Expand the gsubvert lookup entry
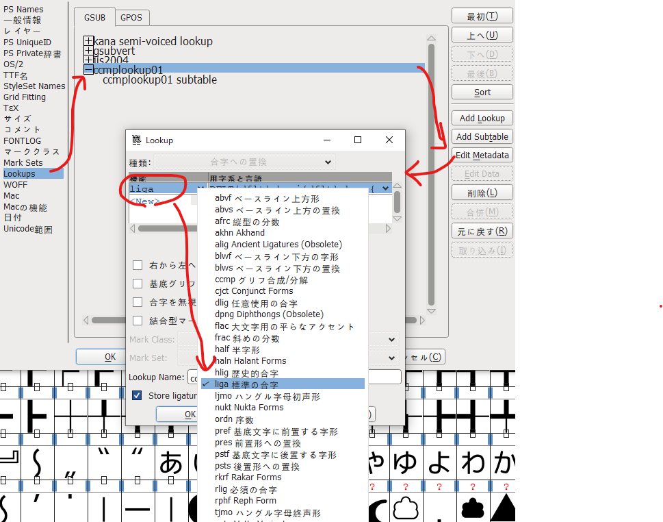The height and width of the screenshot is (522, 663). (x=88, y=51)
